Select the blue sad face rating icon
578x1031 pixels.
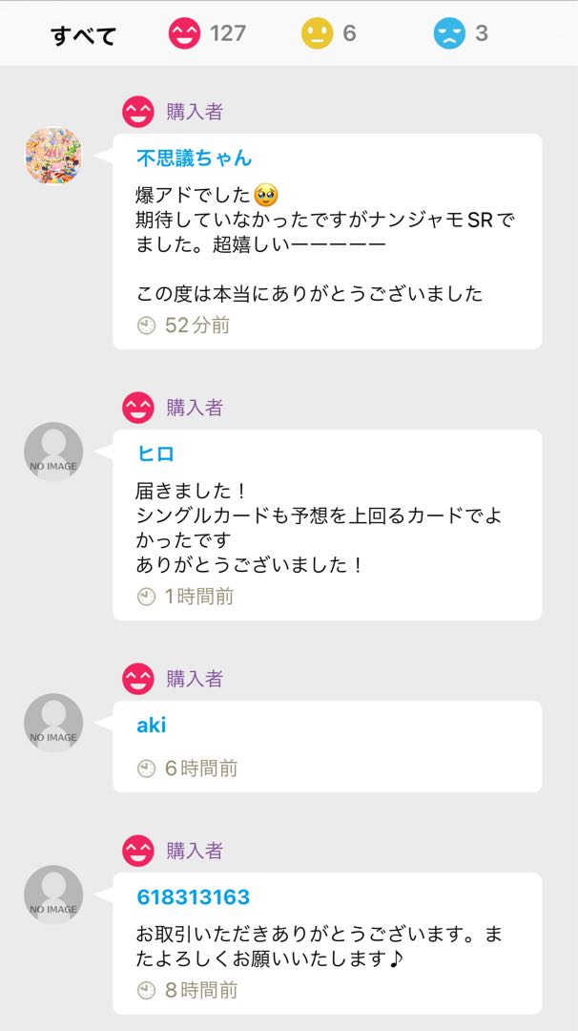(x=448, y=32)
